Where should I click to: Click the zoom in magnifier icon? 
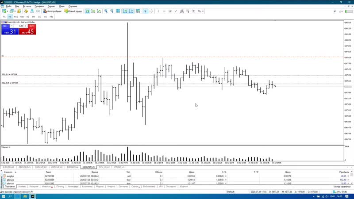[x=106, y=11]
